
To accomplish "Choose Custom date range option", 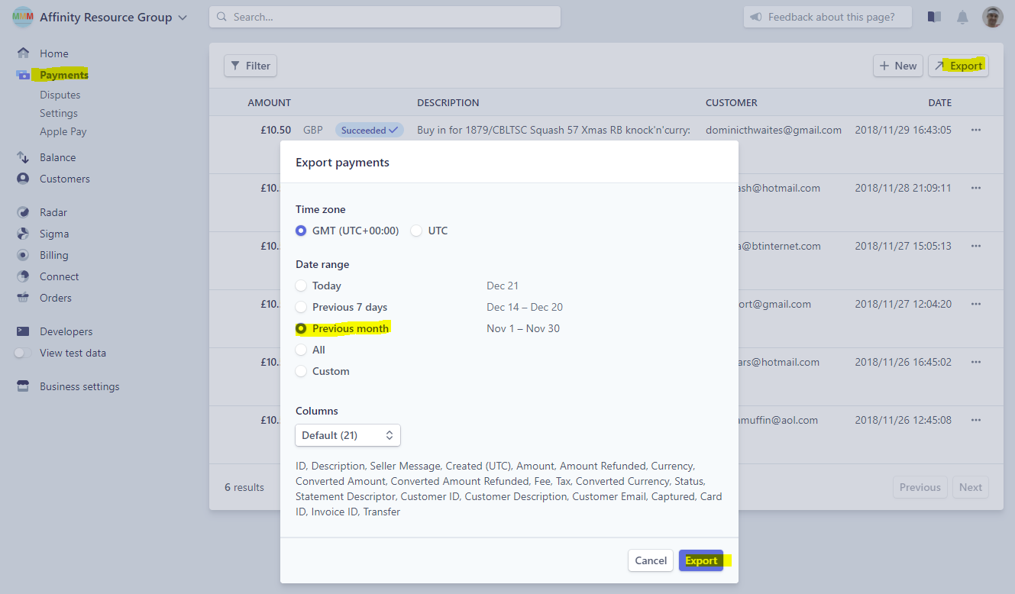I will point(301,371).
